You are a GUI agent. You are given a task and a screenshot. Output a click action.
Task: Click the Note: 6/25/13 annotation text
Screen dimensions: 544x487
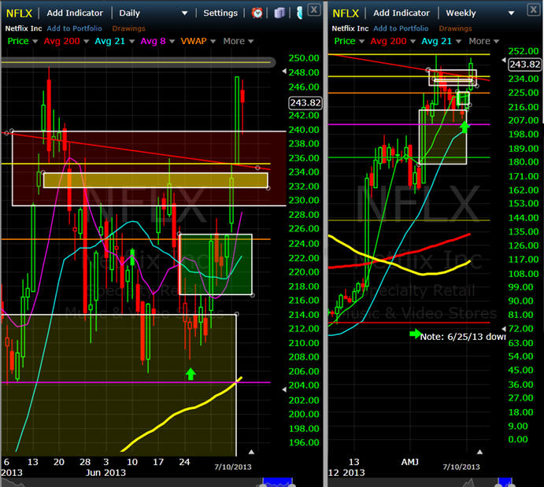coord(462,337)
